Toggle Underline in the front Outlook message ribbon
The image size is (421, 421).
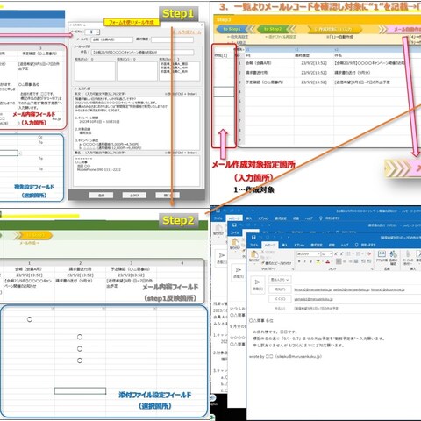coord(310,261)
